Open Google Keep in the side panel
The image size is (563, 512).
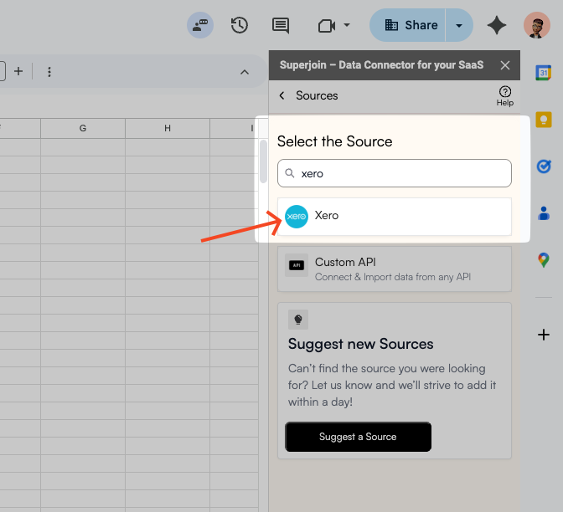pos(544,120)
